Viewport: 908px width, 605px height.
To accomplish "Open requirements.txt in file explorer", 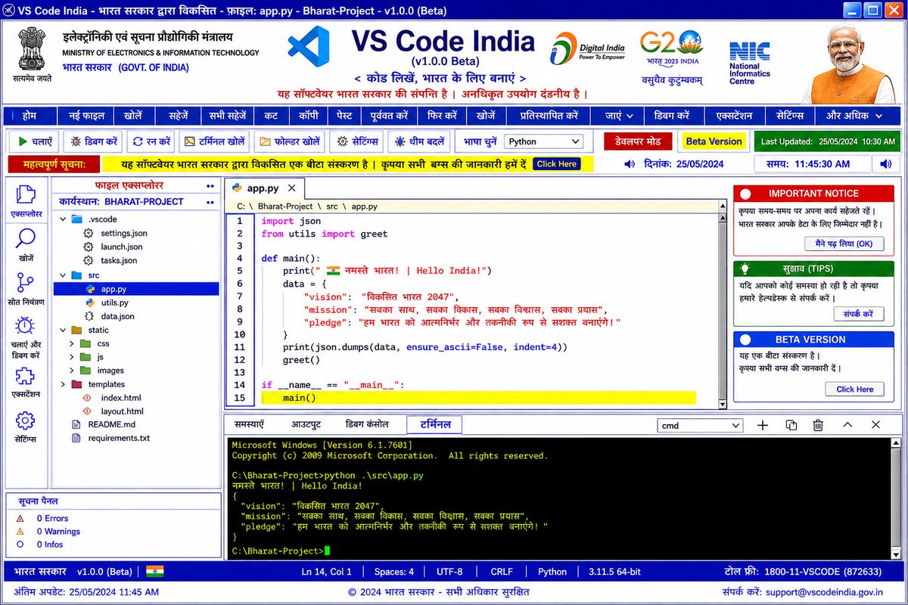I will click(x=119, y=438).
